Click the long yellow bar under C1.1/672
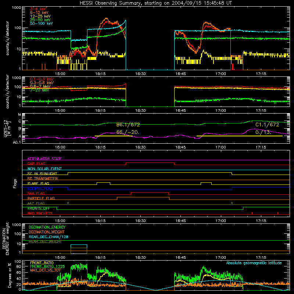 click(x=240, y=136)
